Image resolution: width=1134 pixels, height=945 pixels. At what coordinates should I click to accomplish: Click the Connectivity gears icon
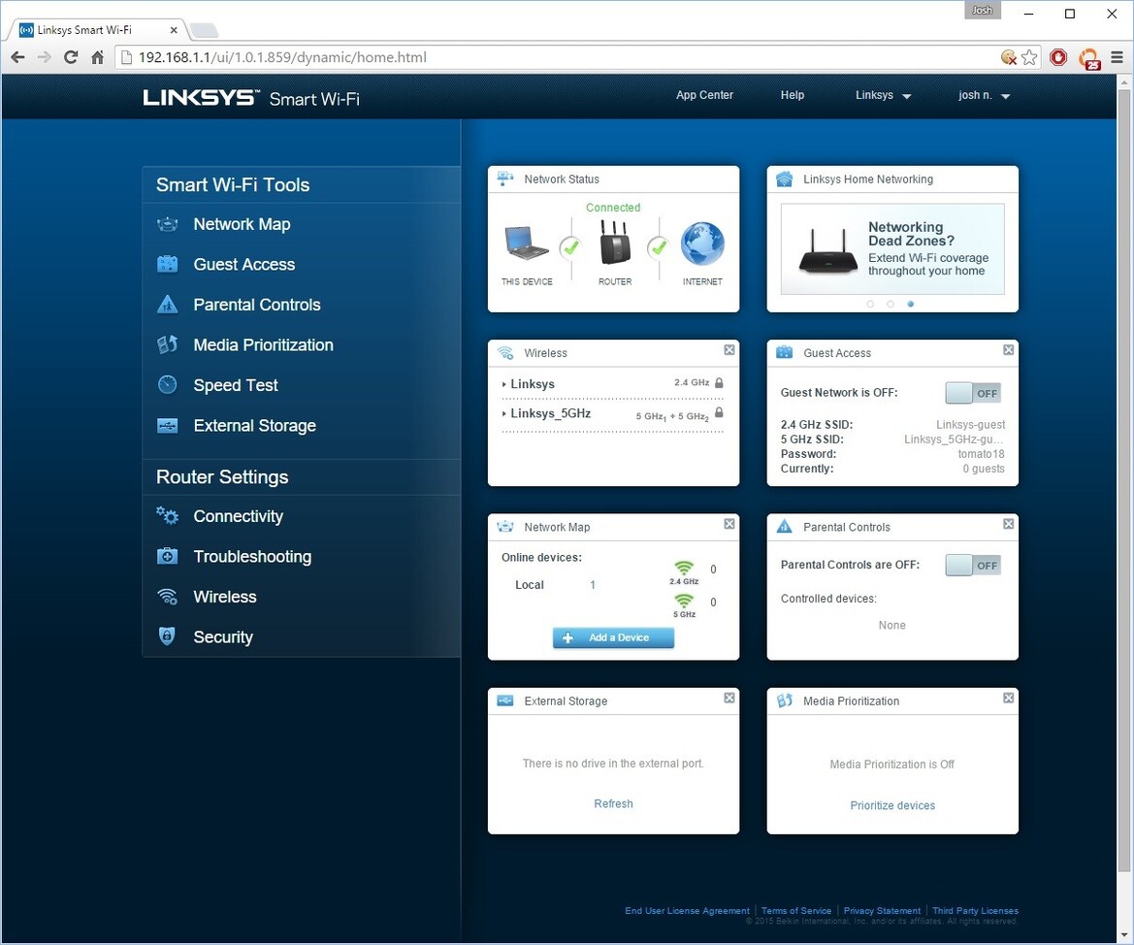coord(167,515)
